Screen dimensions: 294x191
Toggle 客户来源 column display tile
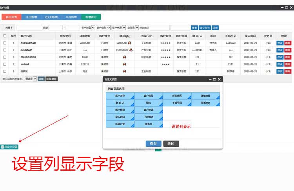tap(149, 110)
